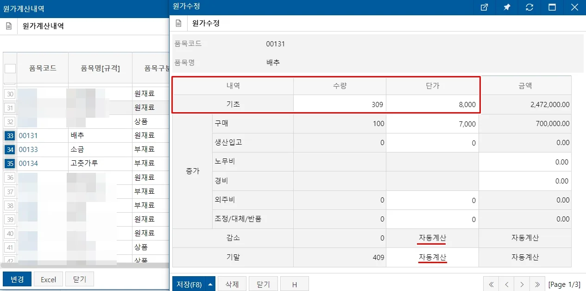586x291 pixels.
Task: Open the popup in new window icon
Action: click(484, 7)
